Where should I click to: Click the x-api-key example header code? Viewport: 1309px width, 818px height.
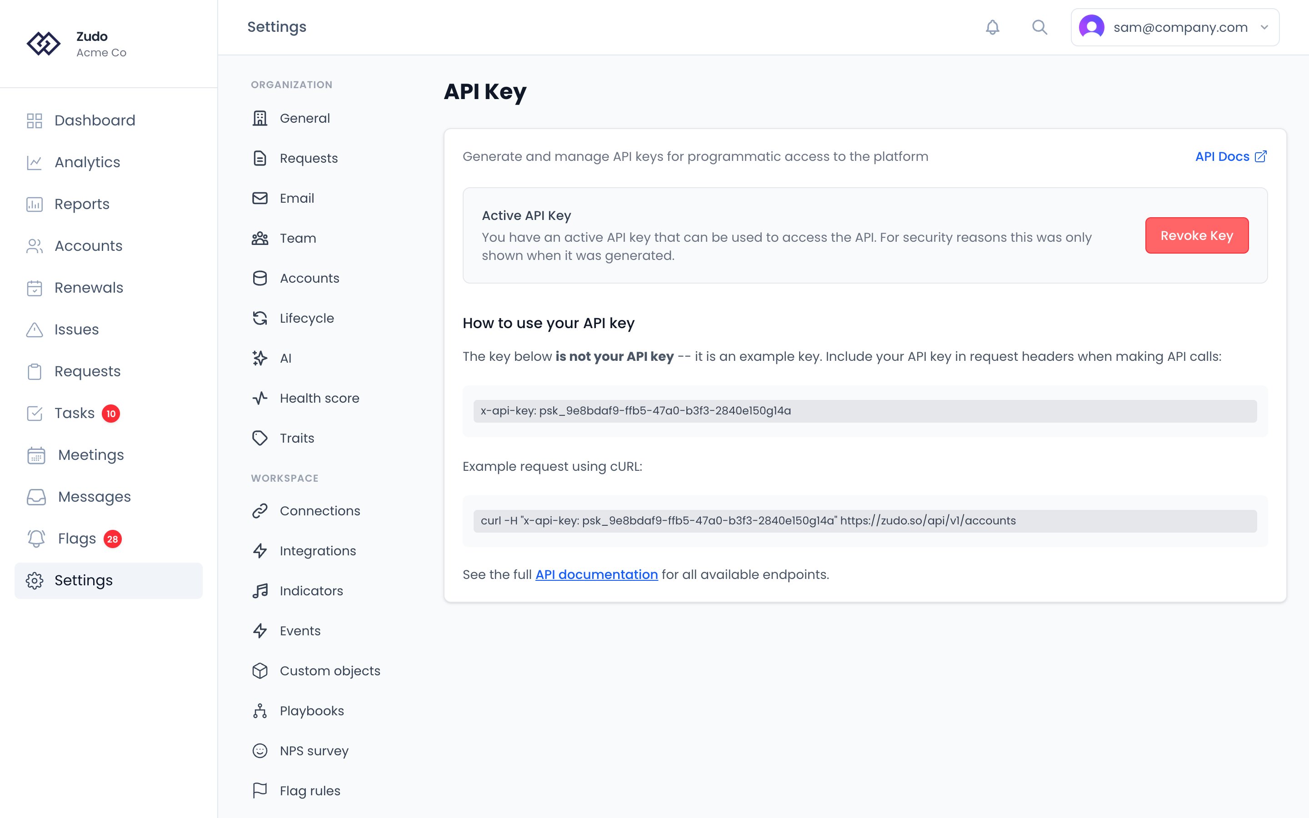[864, 411]
